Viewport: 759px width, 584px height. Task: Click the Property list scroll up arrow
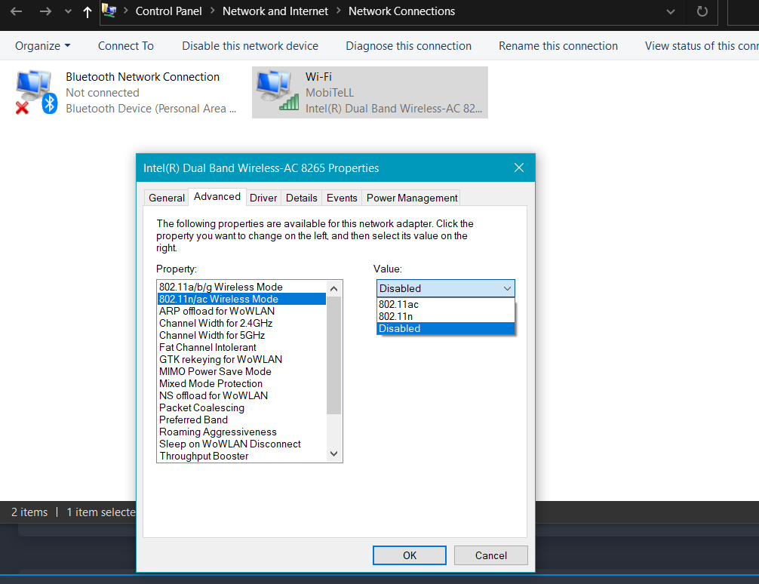(334, 289)
